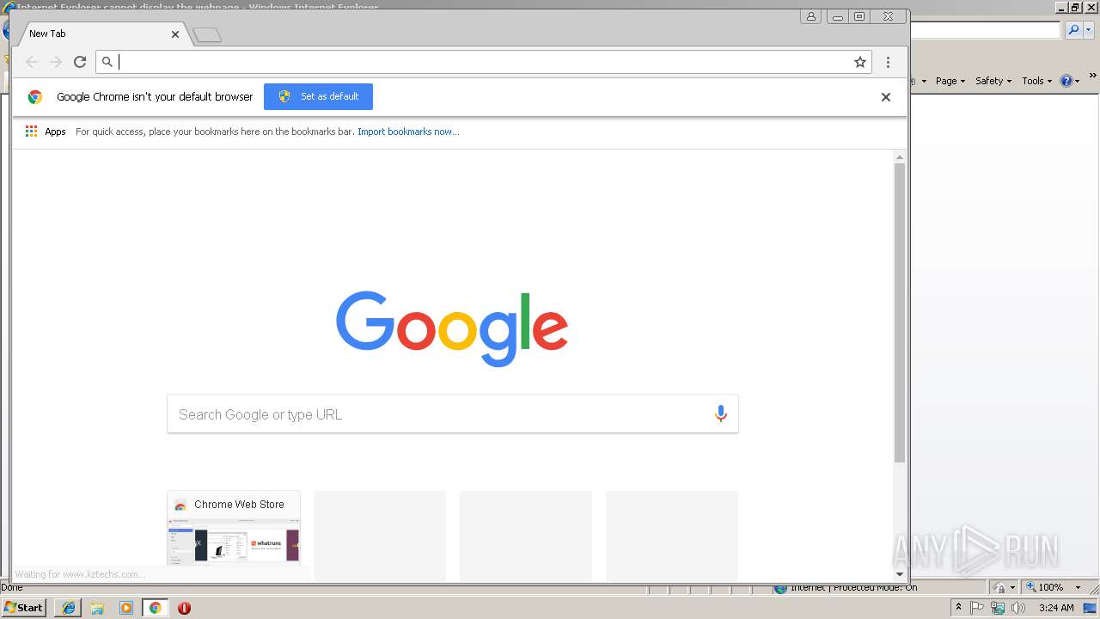Click the Set as default button

318,96
